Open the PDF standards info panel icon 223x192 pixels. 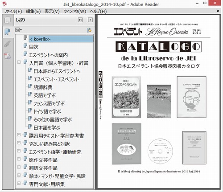point(7,56)
